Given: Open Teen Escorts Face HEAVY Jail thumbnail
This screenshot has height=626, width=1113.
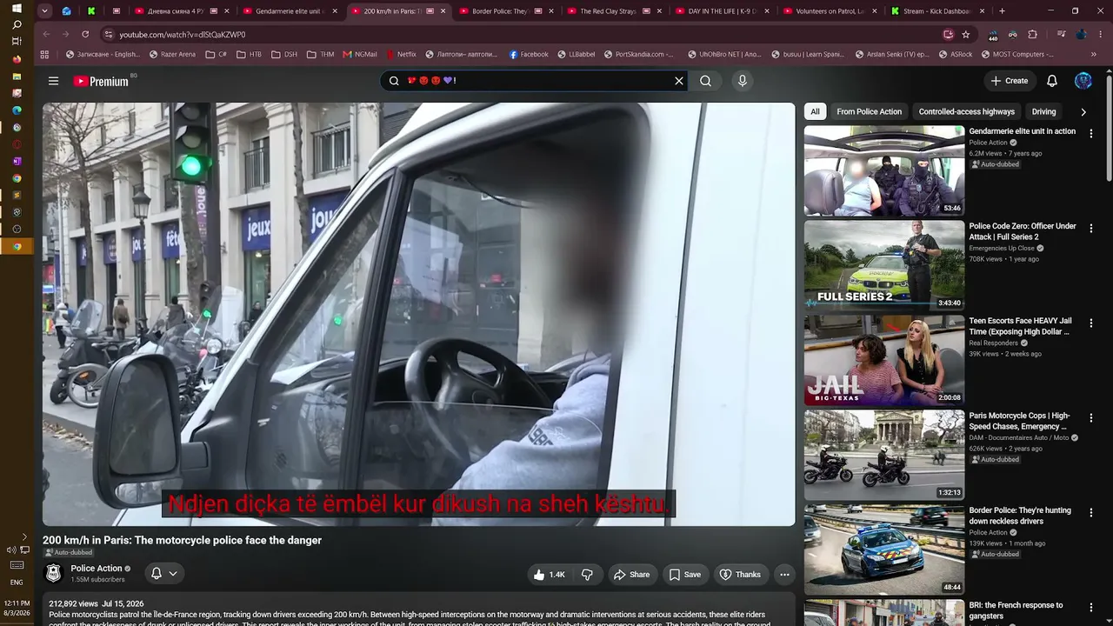Looking at the screenshot, I should [x=884, y=360].
